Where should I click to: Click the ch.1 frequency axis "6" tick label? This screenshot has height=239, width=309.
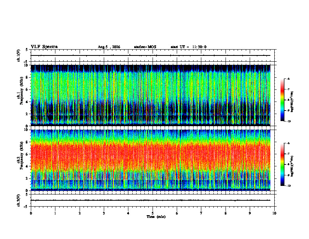[x=27, y=89]
